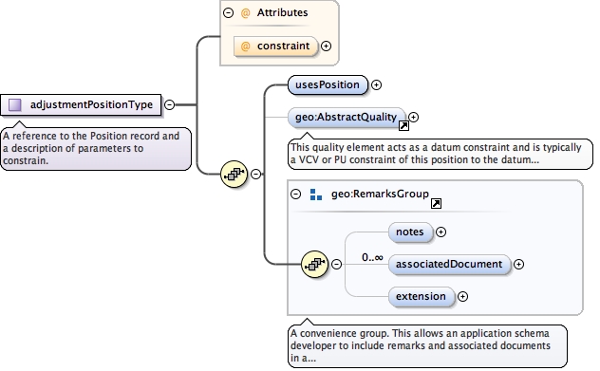Expand the geo:AbstractQuality element
600x371 pixels.
tap(414, 117)
